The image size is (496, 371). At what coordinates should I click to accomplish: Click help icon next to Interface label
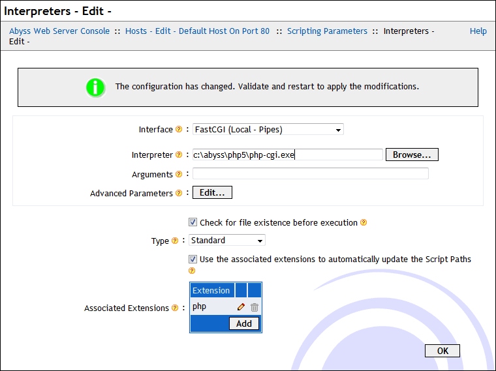(x=179, y=130)
